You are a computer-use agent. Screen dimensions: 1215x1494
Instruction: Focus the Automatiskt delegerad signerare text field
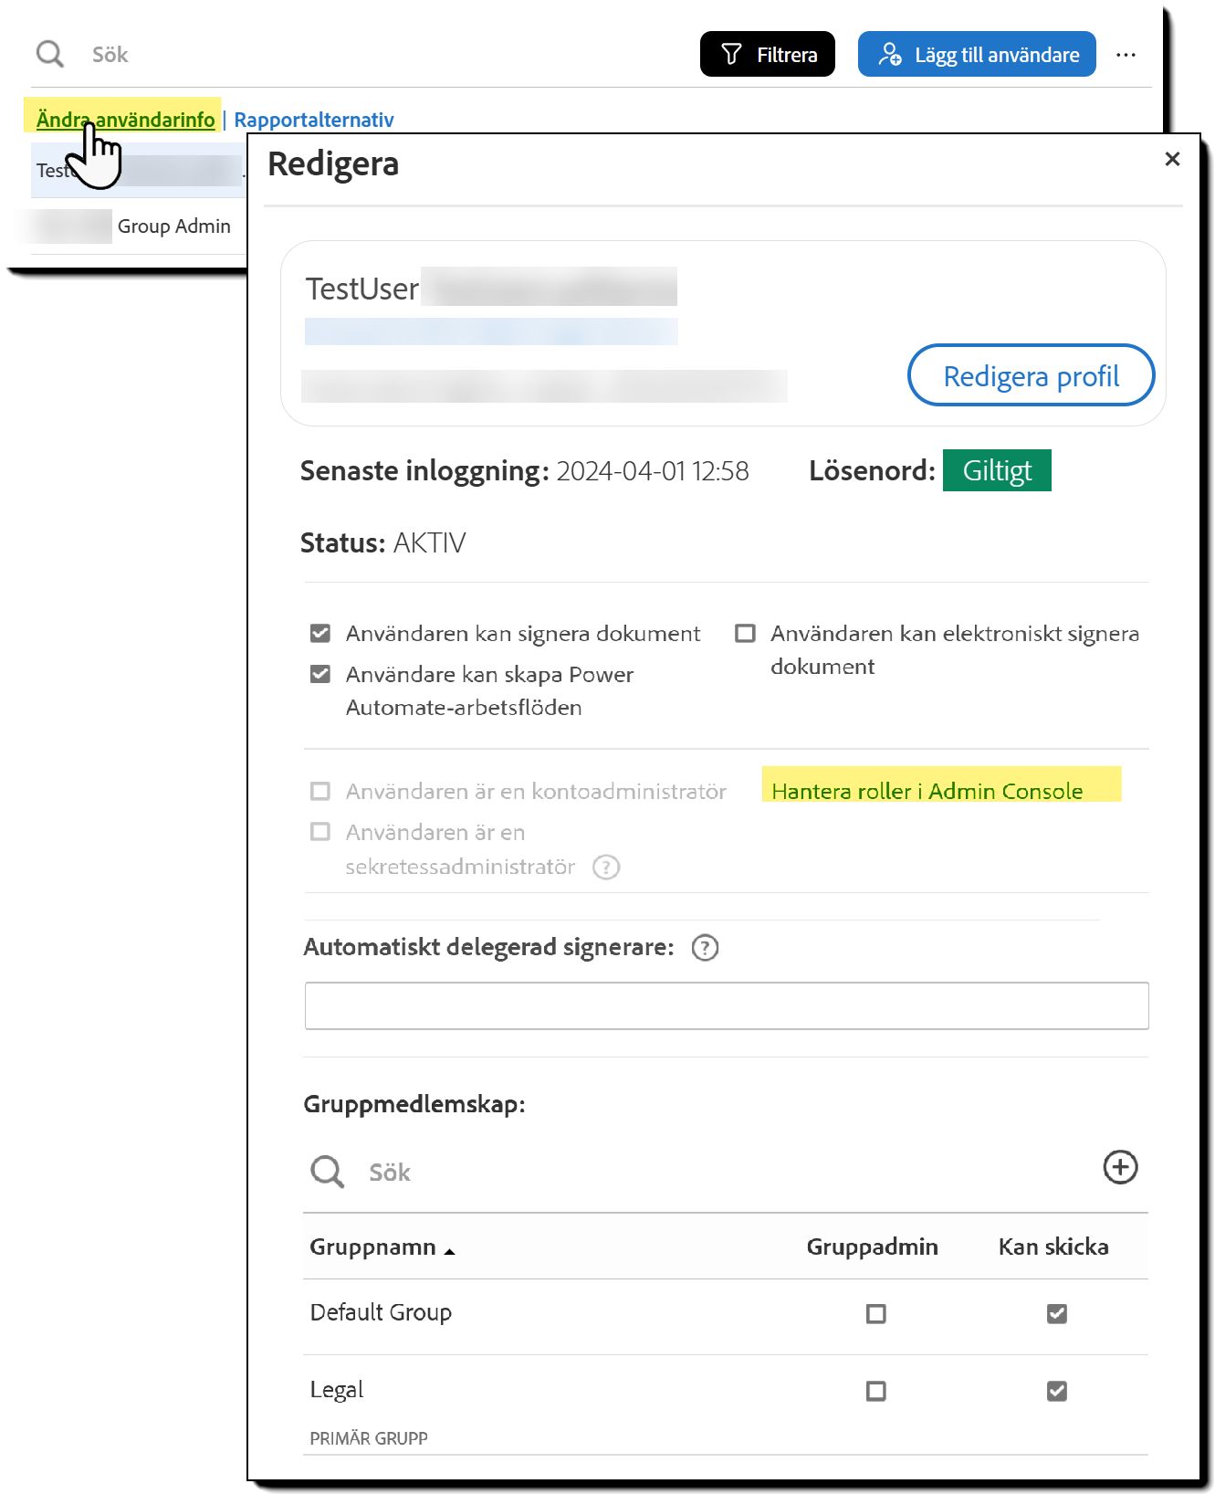726,1006
